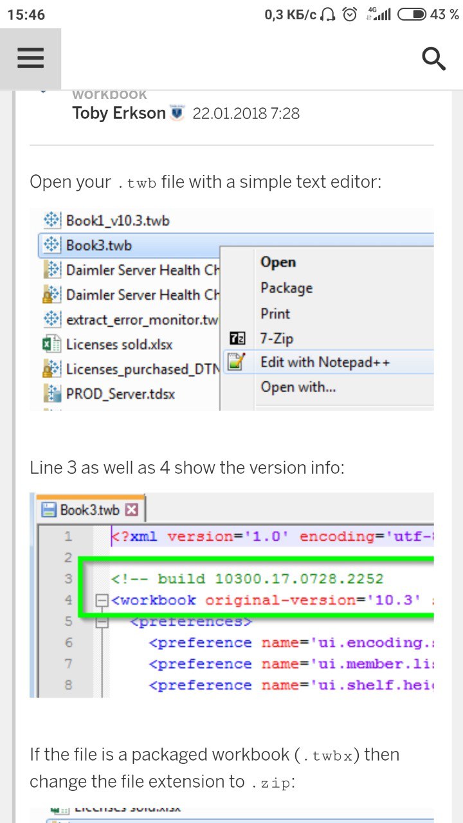Tap the search magnifier icon
463x823 pixels.
(x=434, y=59)
